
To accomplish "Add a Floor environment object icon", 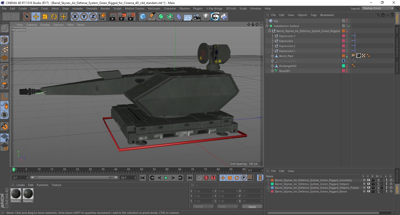I will [188, 17].
